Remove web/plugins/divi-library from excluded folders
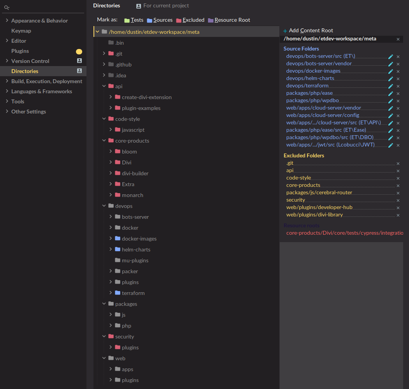 click(398, 215)
